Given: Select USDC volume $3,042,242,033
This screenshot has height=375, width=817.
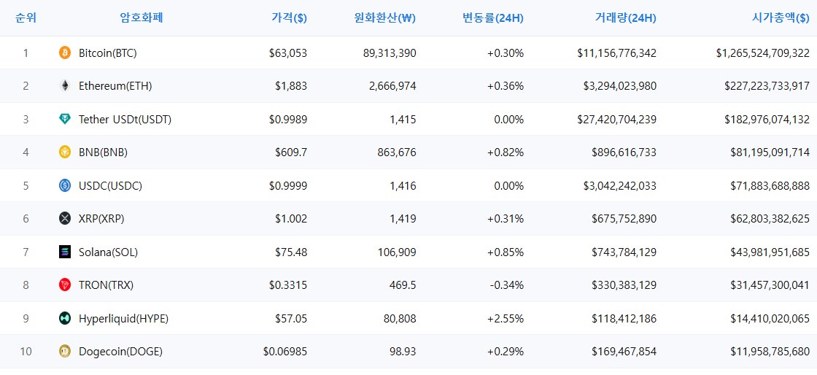Looking at the screenshot, I should (x=620, y=185).
